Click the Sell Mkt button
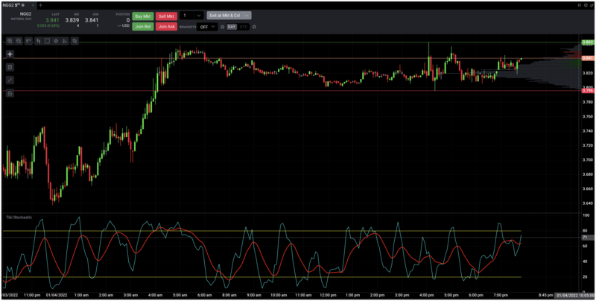Screen dimensions: 596x301 tap(166, 16)
